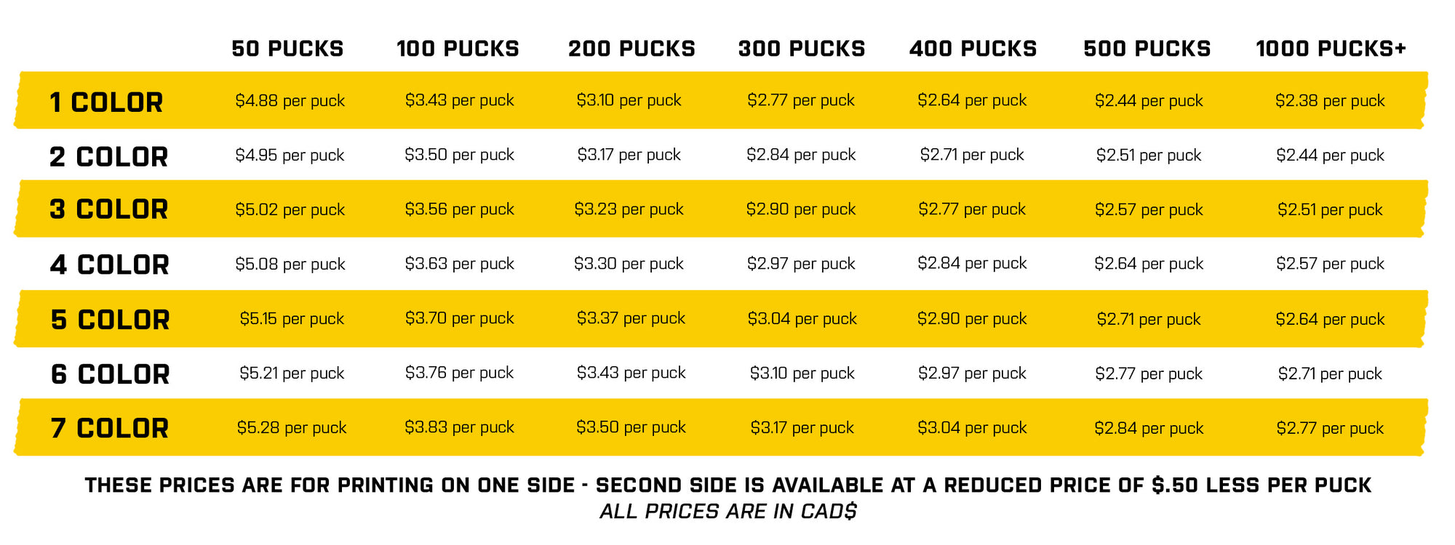This screenshot has width=1455, height=545.
Task: Click the 2 COLOR row label
Action: (108, 157)
